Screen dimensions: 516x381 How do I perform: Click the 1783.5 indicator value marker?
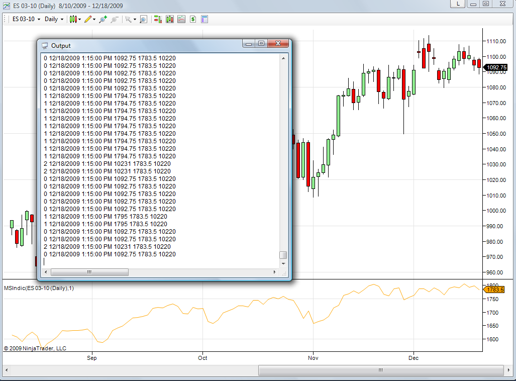coord(494,290)
